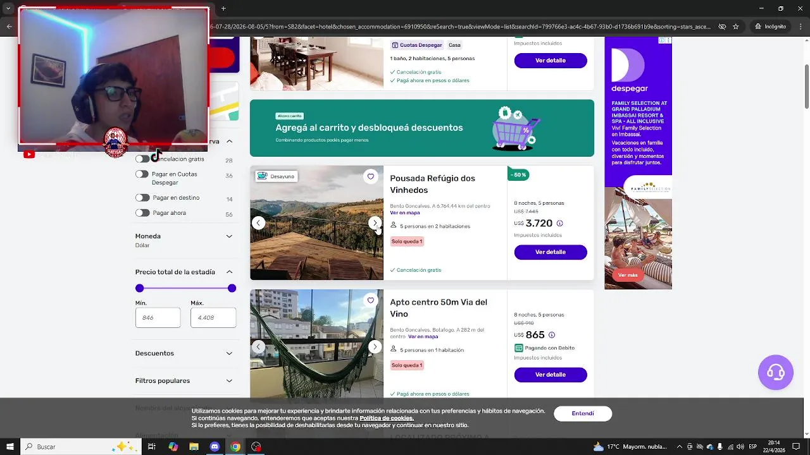
Task: Toggle the Cancelación gratis filter
Action: [x=142, y=159]
